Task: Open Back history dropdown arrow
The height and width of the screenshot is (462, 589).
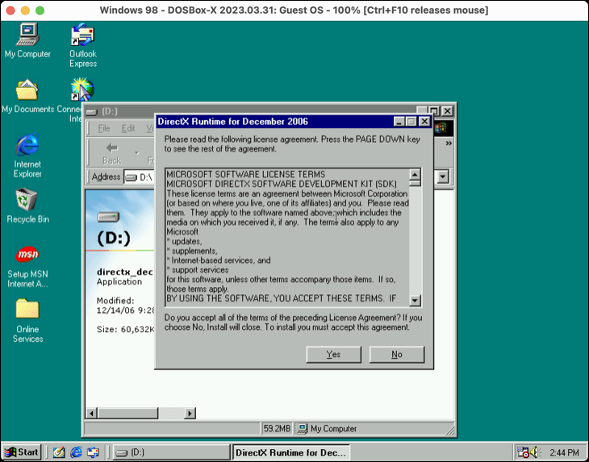Action: (x=136, y=153)
